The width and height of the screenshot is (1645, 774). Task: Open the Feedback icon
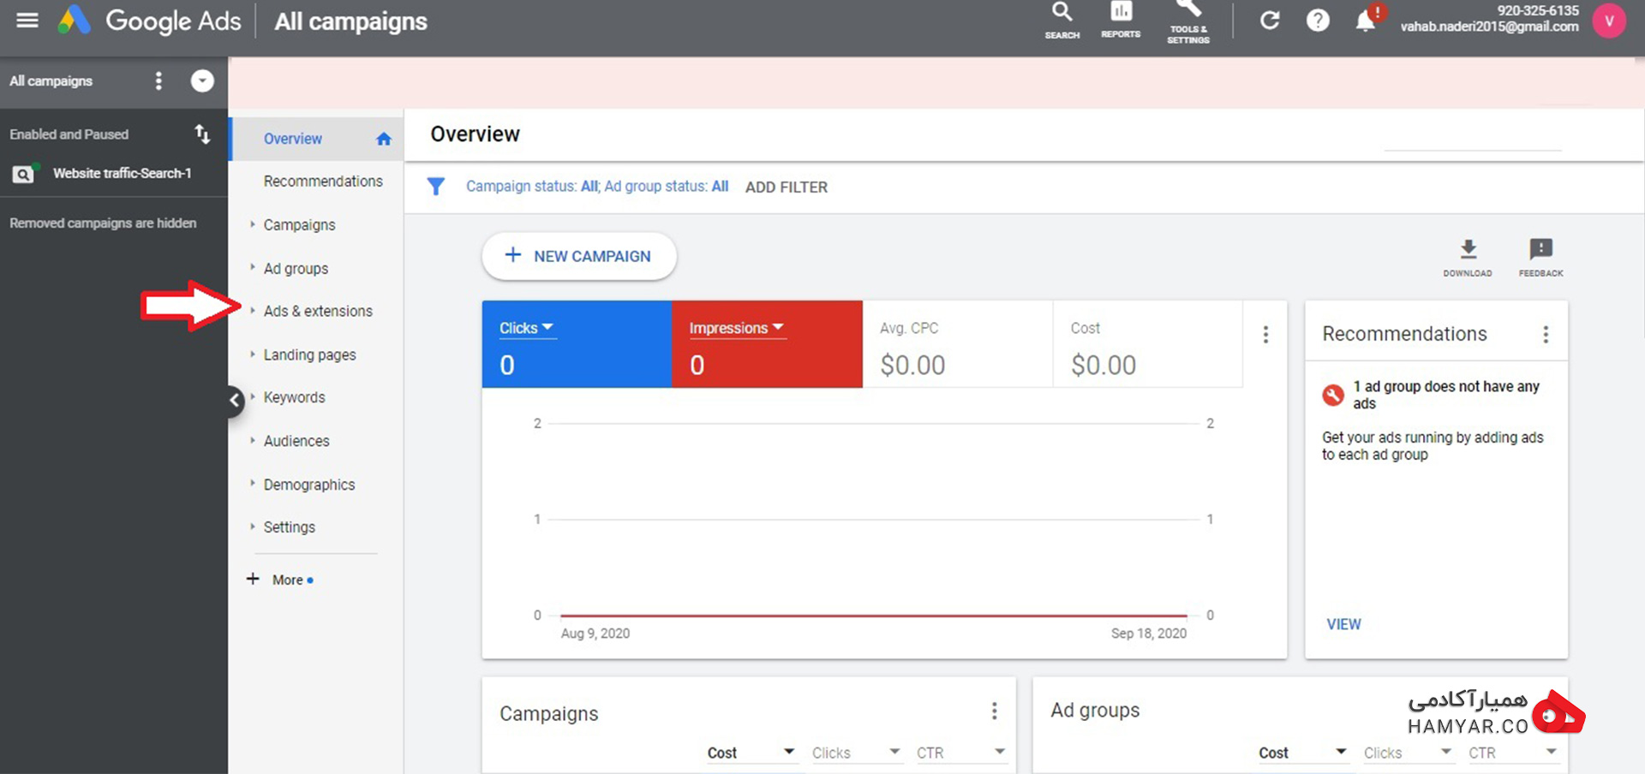(x=1540, y=258)
